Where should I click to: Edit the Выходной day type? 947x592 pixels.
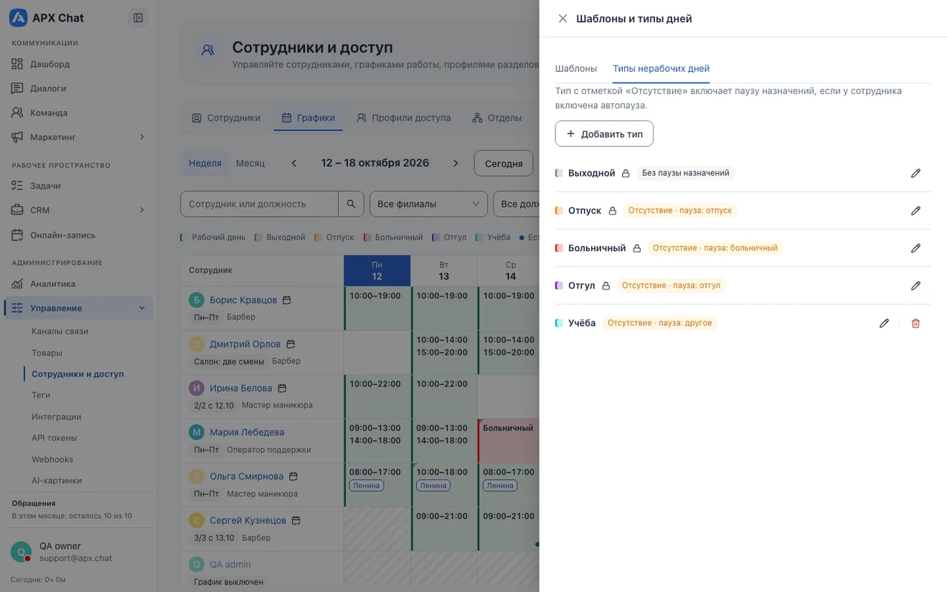coord(915,173)
